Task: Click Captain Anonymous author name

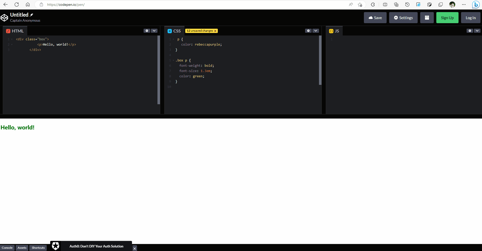Action: pos(25,21)
